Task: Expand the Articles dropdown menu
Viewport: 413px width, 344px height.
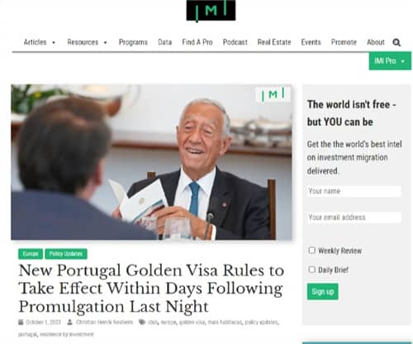Action: [40, 42]
